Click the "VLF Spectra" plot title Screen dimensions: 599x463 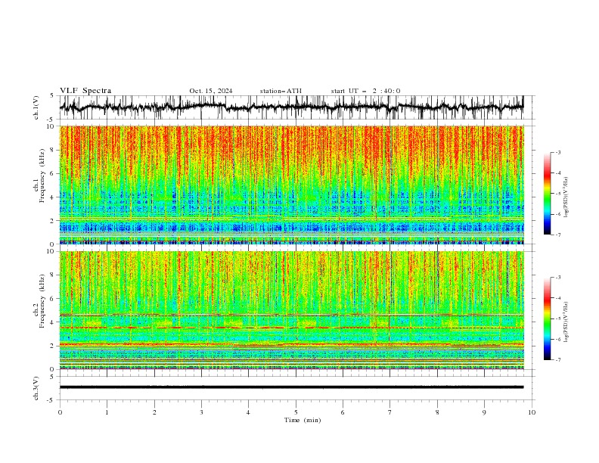[85, 91]
